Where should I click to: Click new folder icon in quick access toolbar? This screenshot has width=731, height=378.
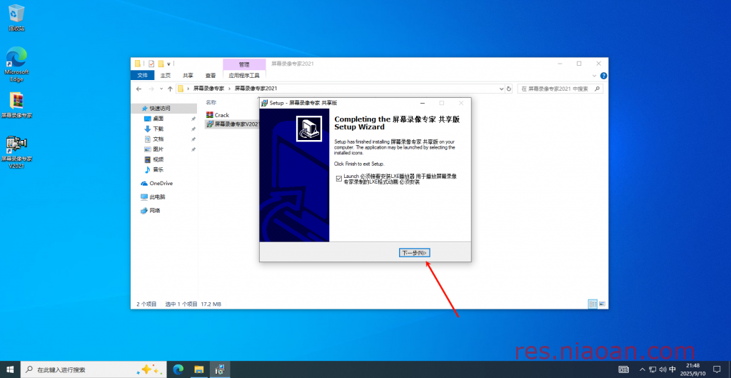click(x=161, y=64)
